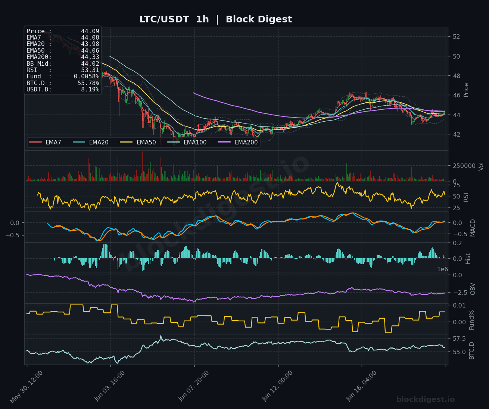Click the chart title LTC/USDT 1h Block Digest
The image size is (489, 409).
[x=215, y=19]
